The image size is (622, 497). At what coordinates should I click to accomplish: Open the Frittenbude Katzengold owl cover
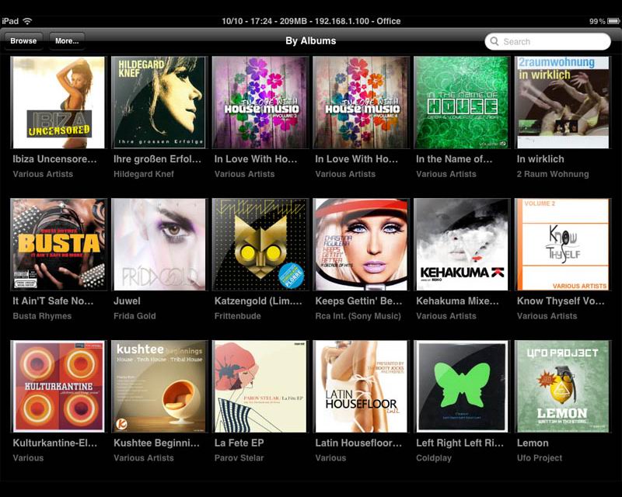tap(260, 245)
